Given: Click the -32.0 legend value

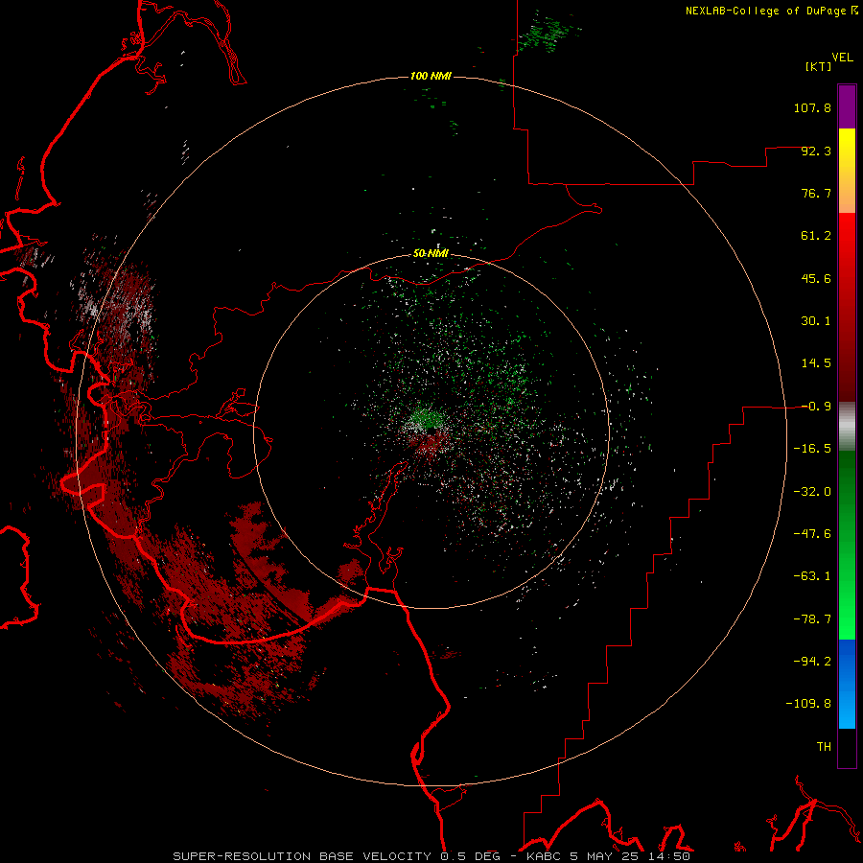Looking at the screenshot, I should tap(812, 492).
